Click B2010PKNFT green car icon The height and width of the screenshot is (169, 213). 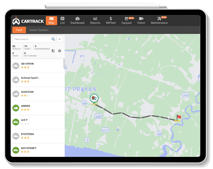pyautogui.click(x=16, y=150)
